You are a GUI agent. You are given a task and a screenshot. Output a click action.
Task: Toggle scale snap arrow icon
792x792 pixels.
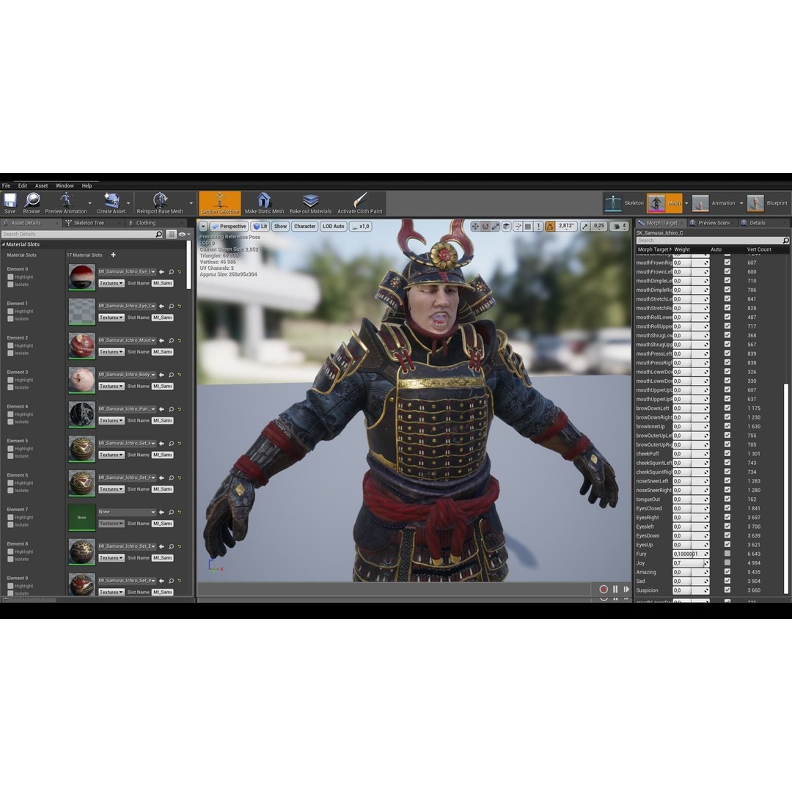[x=585, y=227]
